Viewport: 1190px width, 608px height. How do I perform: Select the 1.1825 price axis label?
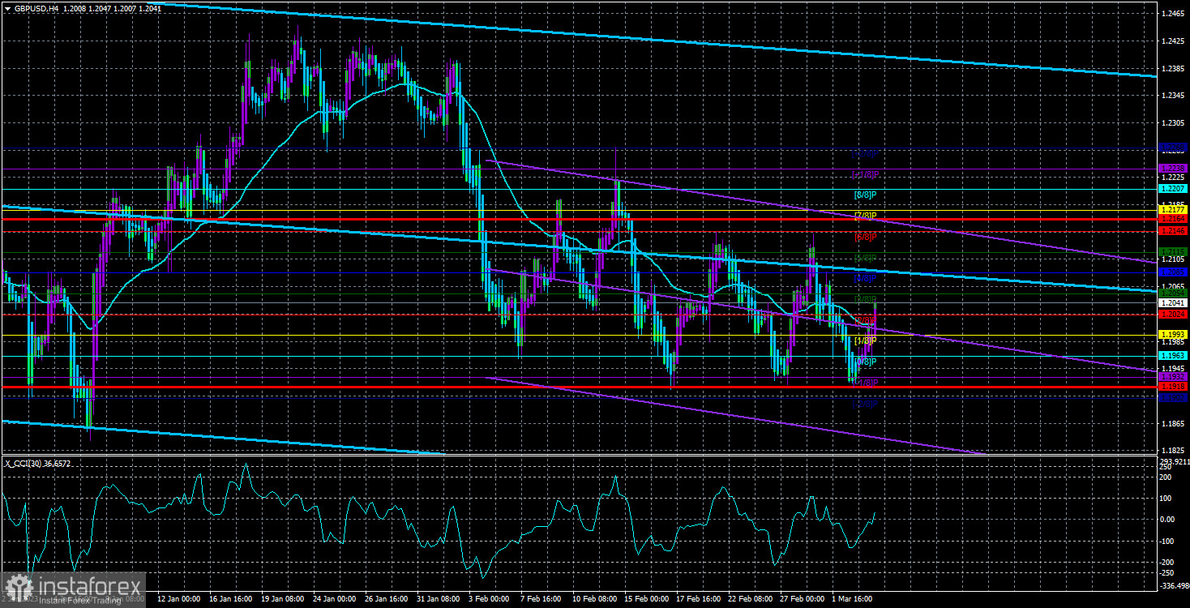1173,451
